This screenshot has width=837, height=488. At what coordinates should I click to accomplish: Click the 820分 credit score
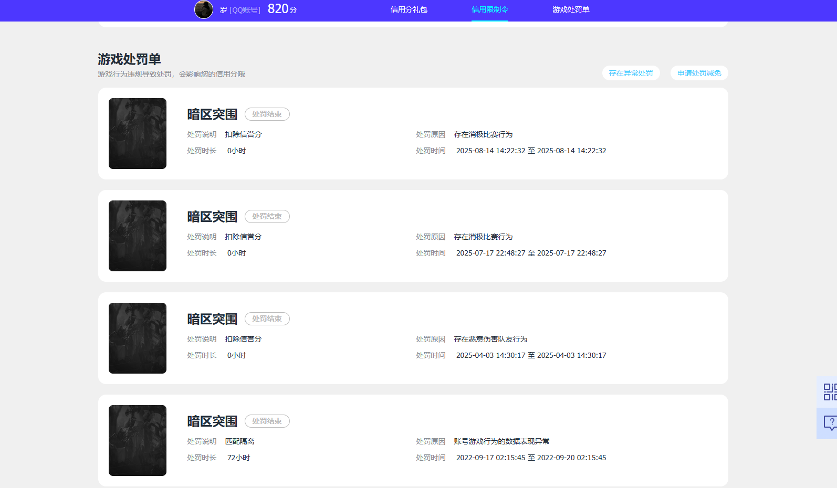pyautogui.click(x=282, y=9)
